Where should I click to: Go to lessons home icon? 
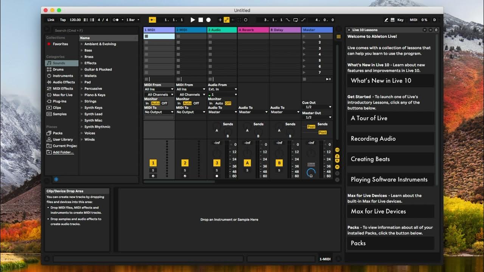(x=436, y=30)
